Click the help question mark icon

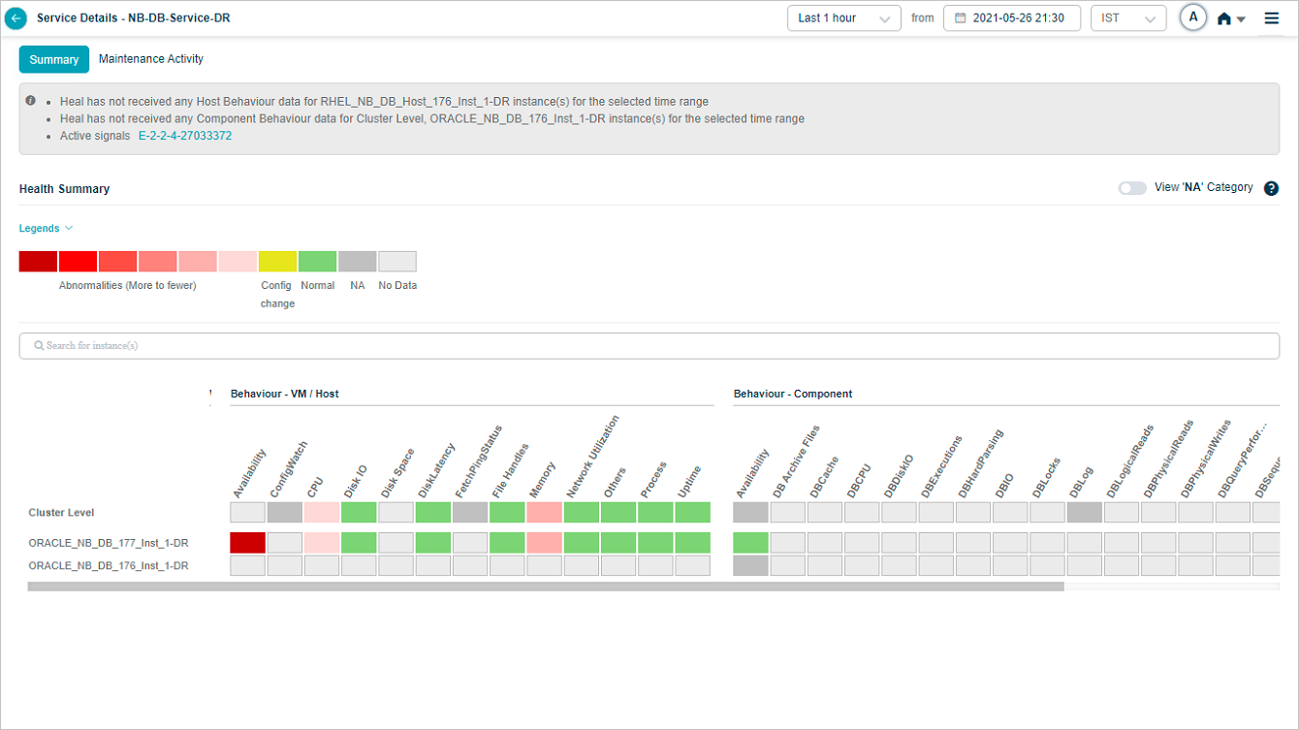1272,189
